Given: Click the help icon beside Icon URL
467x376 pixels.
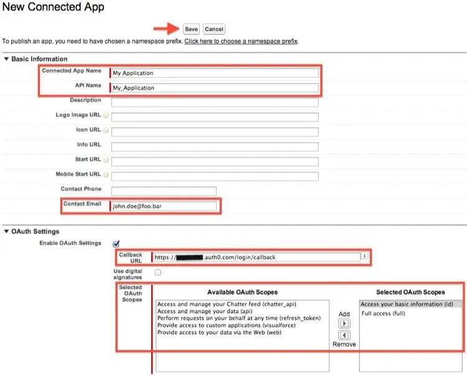Looking at the screenshot, I should click(x=105, y=131).
